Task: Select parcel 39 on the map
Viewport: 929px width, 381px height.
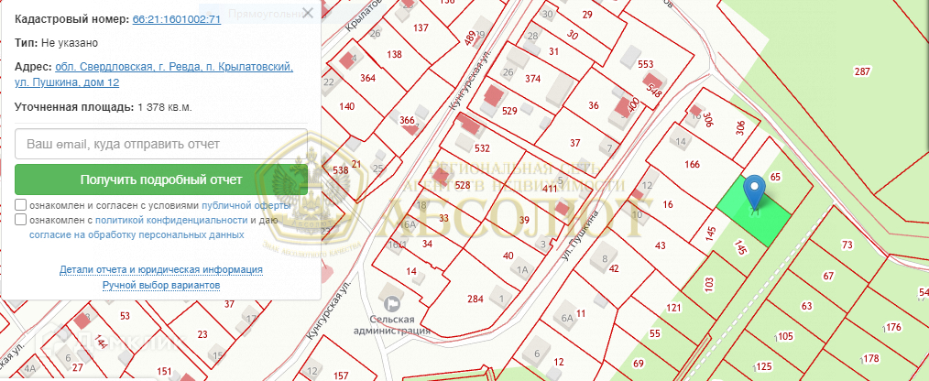Action: click(524, 220)
